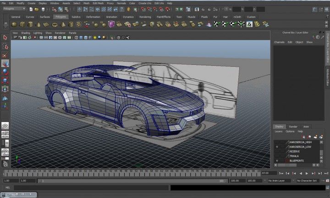
Task: Click Options in the layer editor
Action: (x=290, y=131)
